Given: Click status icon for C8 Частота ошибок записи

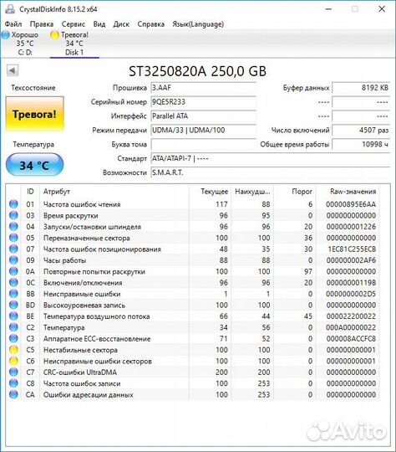Looking at the screenshot, I should (x=13, y=383).
